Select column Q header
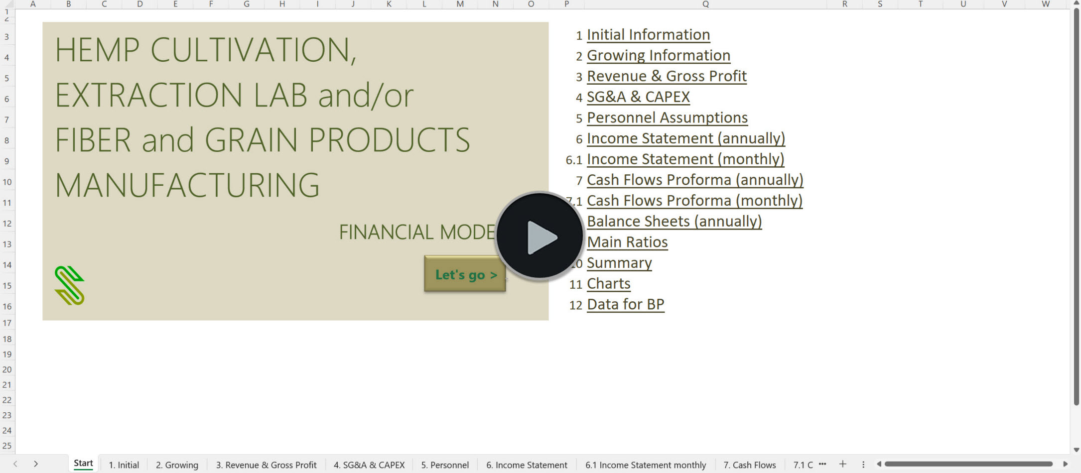Screen dimensions: 1081x473 pos(705,4)
